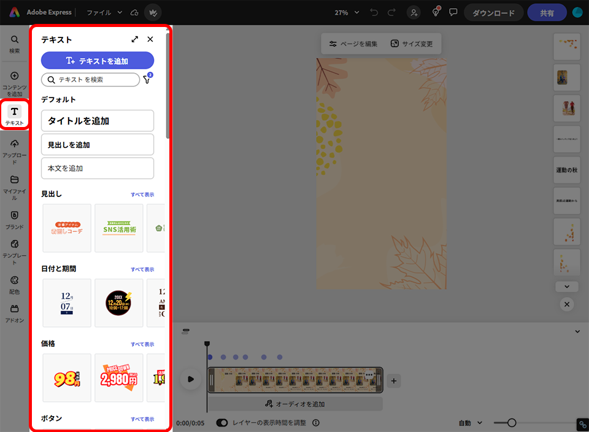Open the アドオン add-ons panel
This screenshot has height=432, width=589.
pyautogui.click(x=15, y=313)
